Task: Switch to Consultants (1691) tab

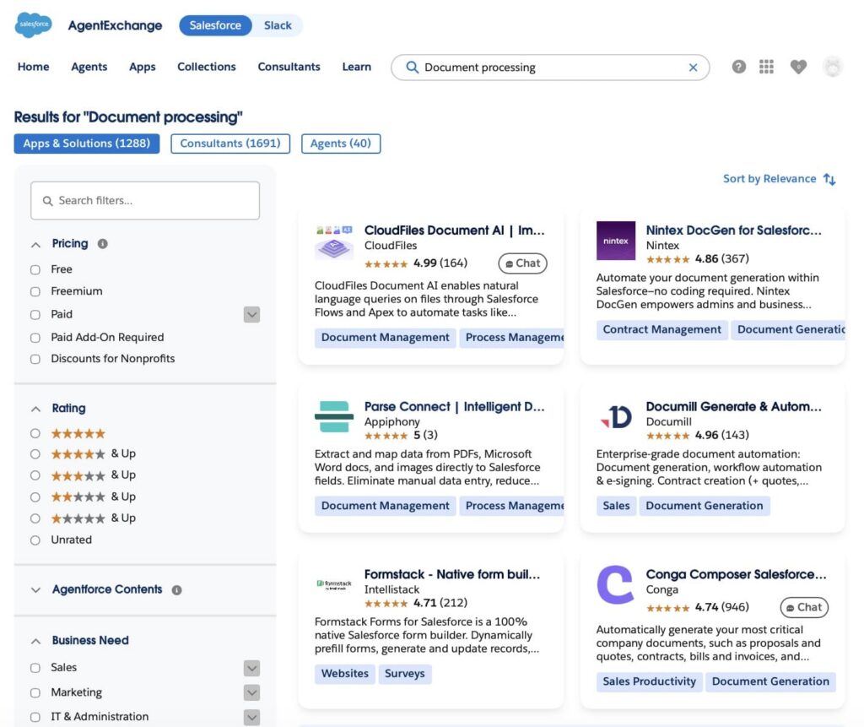Action: tap(230, 144)
